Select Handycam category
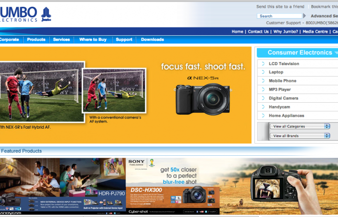This screenshot has width=338, height=217. click(x=280, y=107)
